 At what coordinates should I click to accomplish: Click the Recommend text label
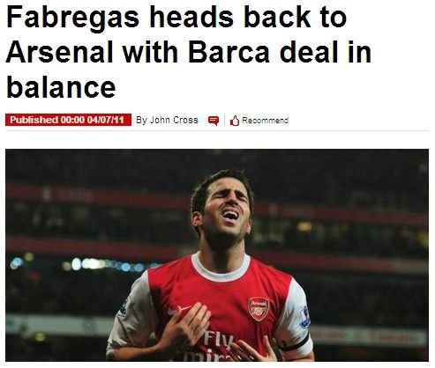click(x=265, y=121)
